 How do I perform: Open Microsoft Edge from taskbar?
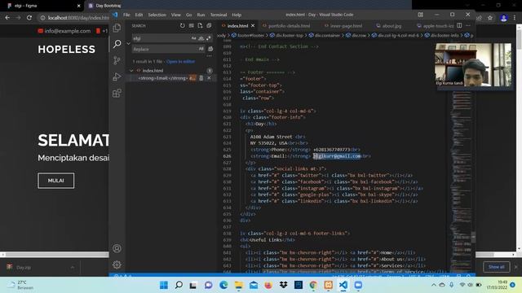(223, 285)
